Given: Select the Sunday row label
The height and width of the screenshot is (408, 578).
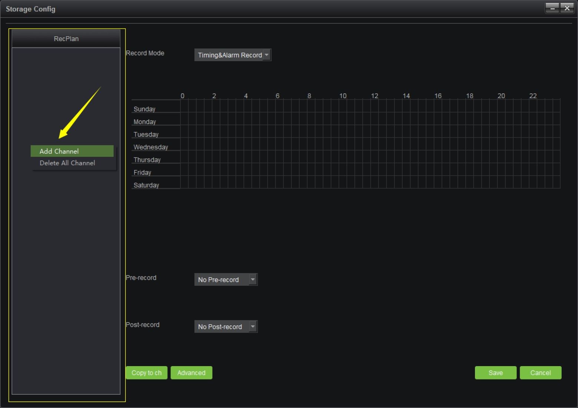Looking at the screenshot, I should coord(145,109).
